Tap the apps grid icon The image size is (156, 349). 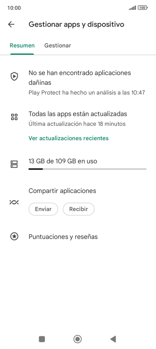(15, 117)
